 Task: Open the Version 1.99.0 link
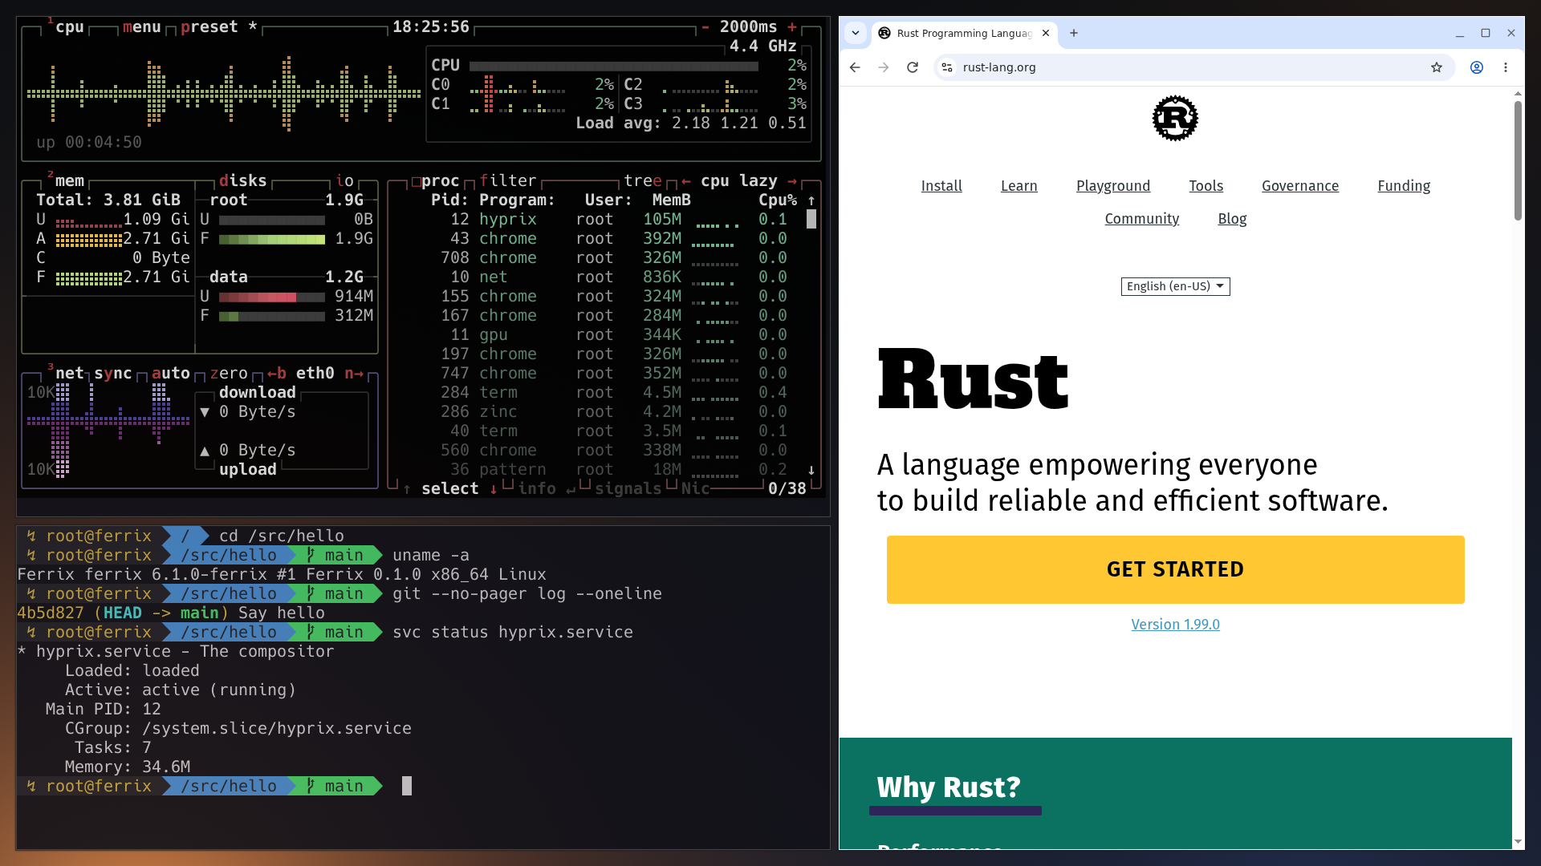coord(1175,625)
